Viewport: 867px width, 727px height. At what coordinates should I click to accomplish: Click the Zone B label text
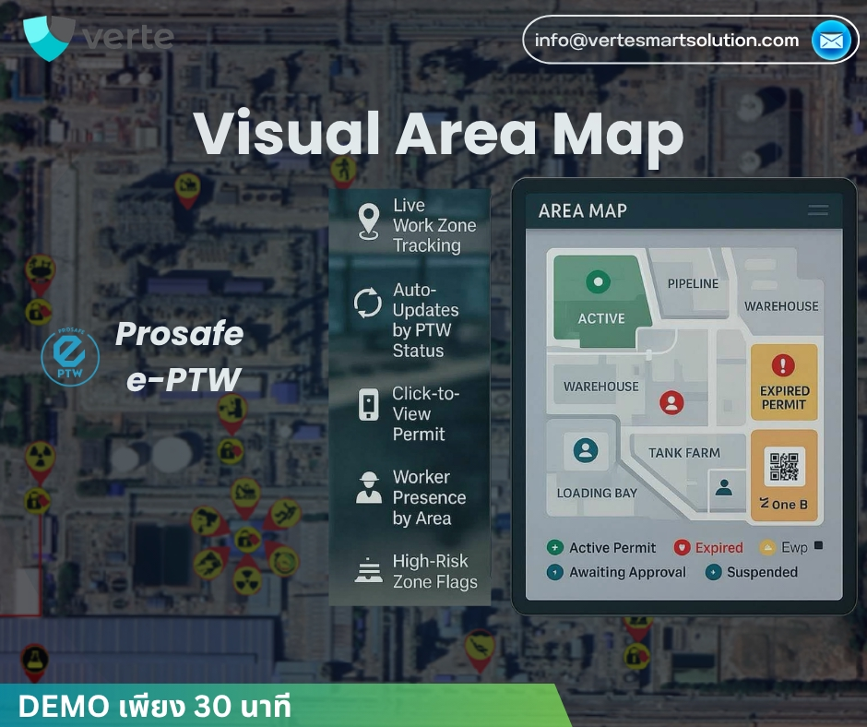(784, 504)
